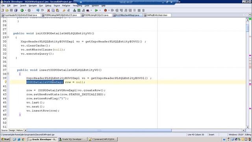Click the red Cut scissors icon
Image resolution: width=252 pixels, height=142 pixels.
48,10
